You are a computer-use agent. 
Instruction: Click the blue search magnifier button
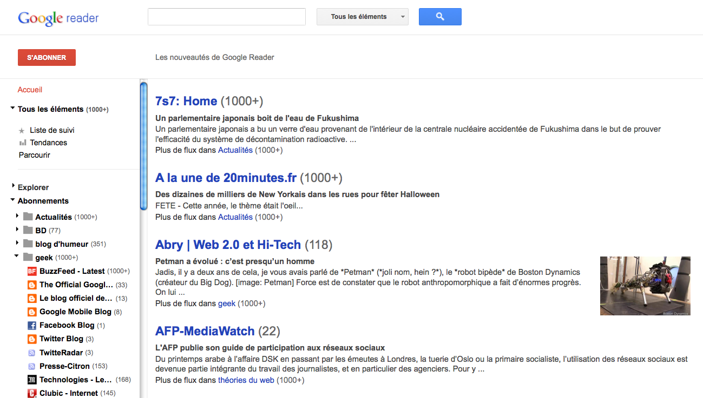[440, 17]
